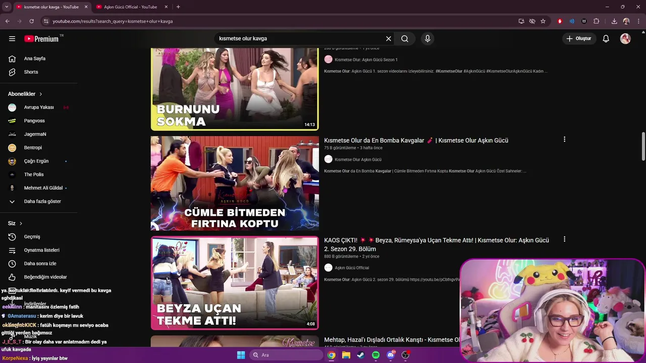
Task: Close the Aşkın Gücü Official tab
Action: click(x=166, y=7)
